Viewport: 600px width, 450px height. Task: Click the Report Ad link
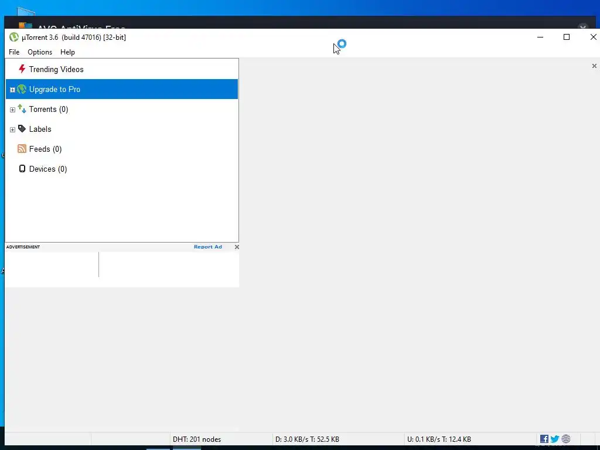[x=208, y=247]
